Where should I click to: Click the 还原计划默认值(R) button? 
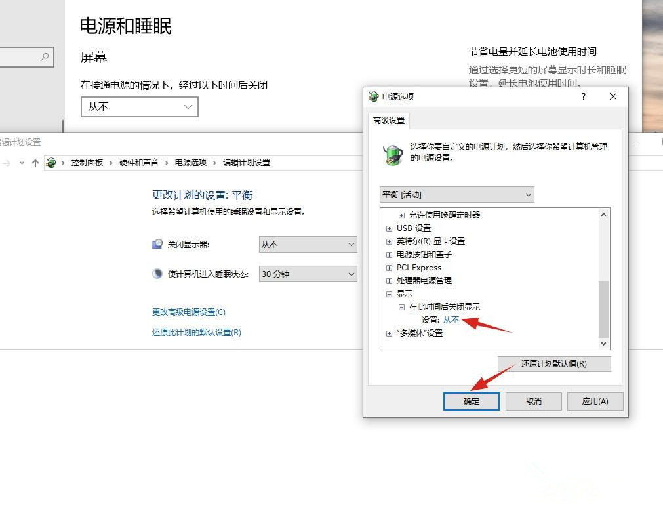(554, 364)
